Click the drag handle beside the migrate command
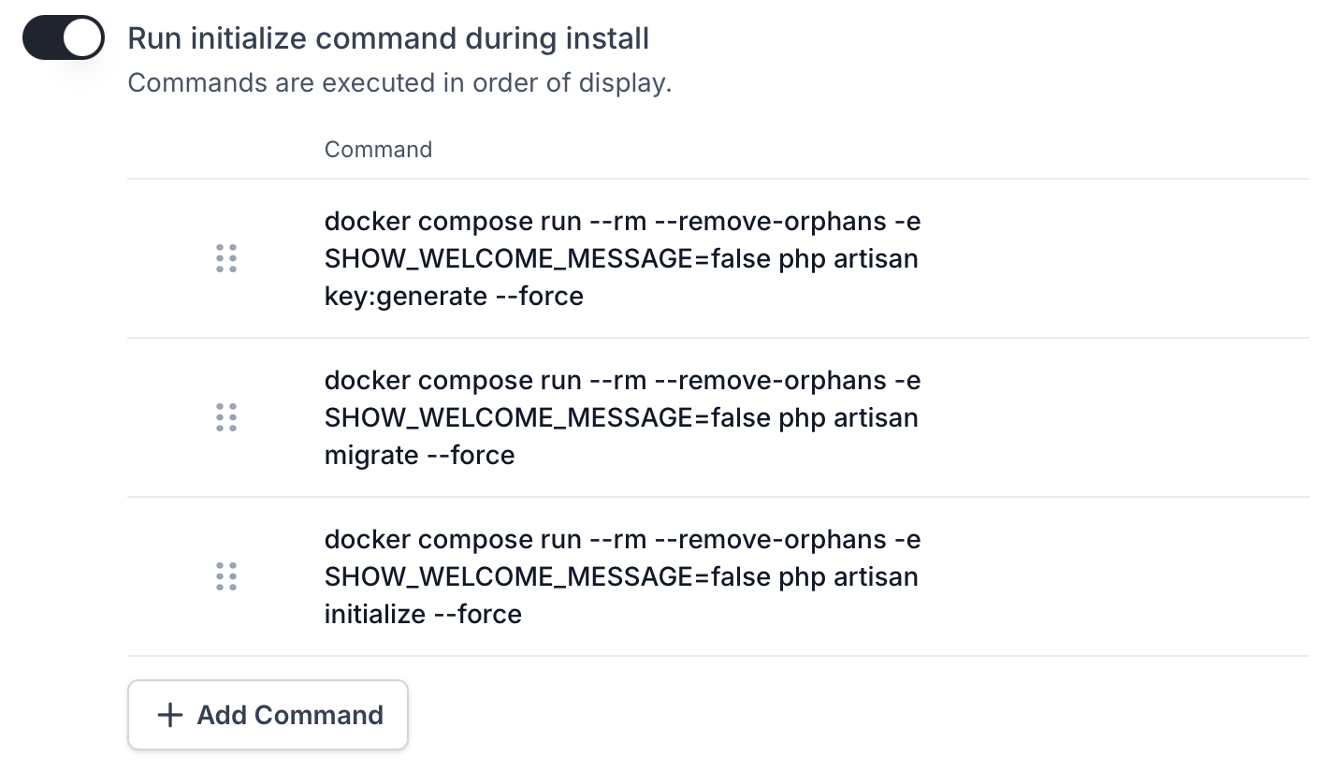 (x=225, y=417)
